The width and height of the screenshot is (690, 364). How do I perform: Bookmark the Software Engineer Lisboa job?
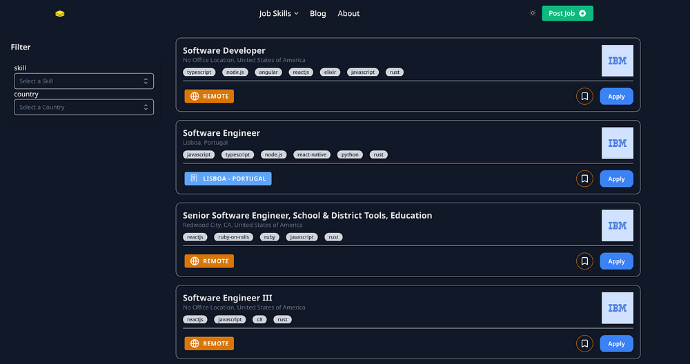coord(584,179)
